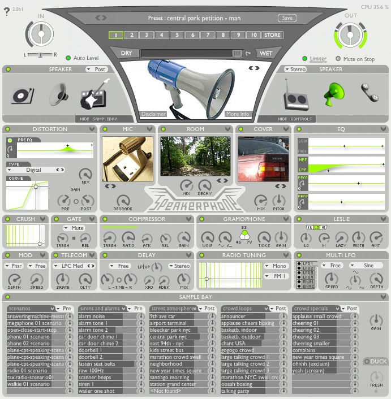Screen dimensions: 391x399
Task: Open the Gate Mute mode dropdown
Action: pyautogui.click(x=74, y=228)
